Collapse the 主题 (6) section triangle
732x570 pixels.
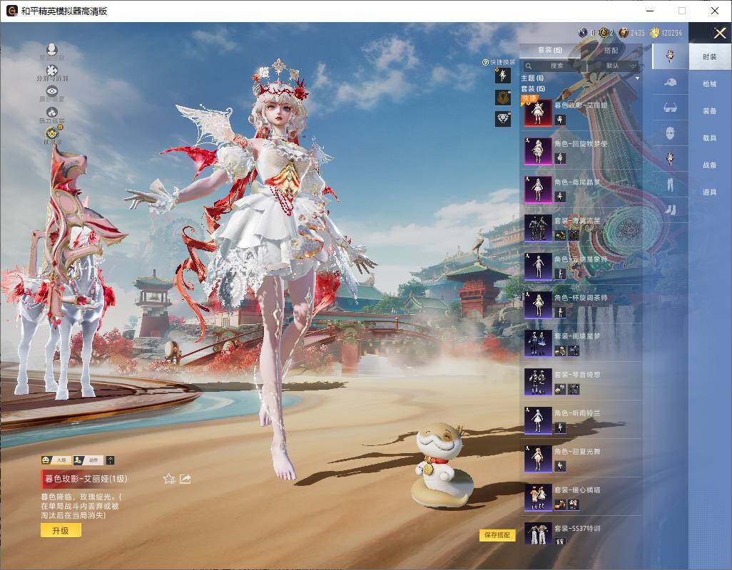coord(637,78)
